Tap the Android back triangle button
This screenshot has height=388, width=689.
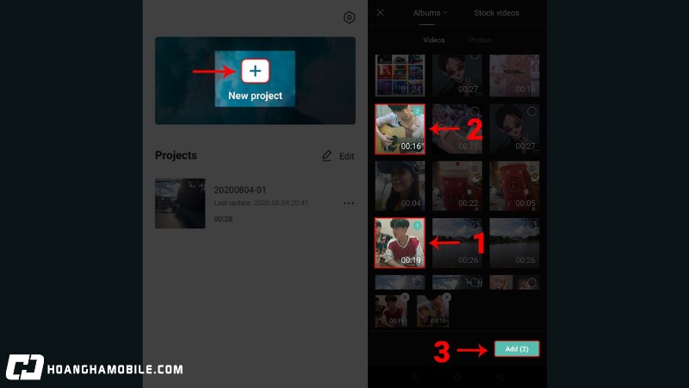click(x=500, y=377)
